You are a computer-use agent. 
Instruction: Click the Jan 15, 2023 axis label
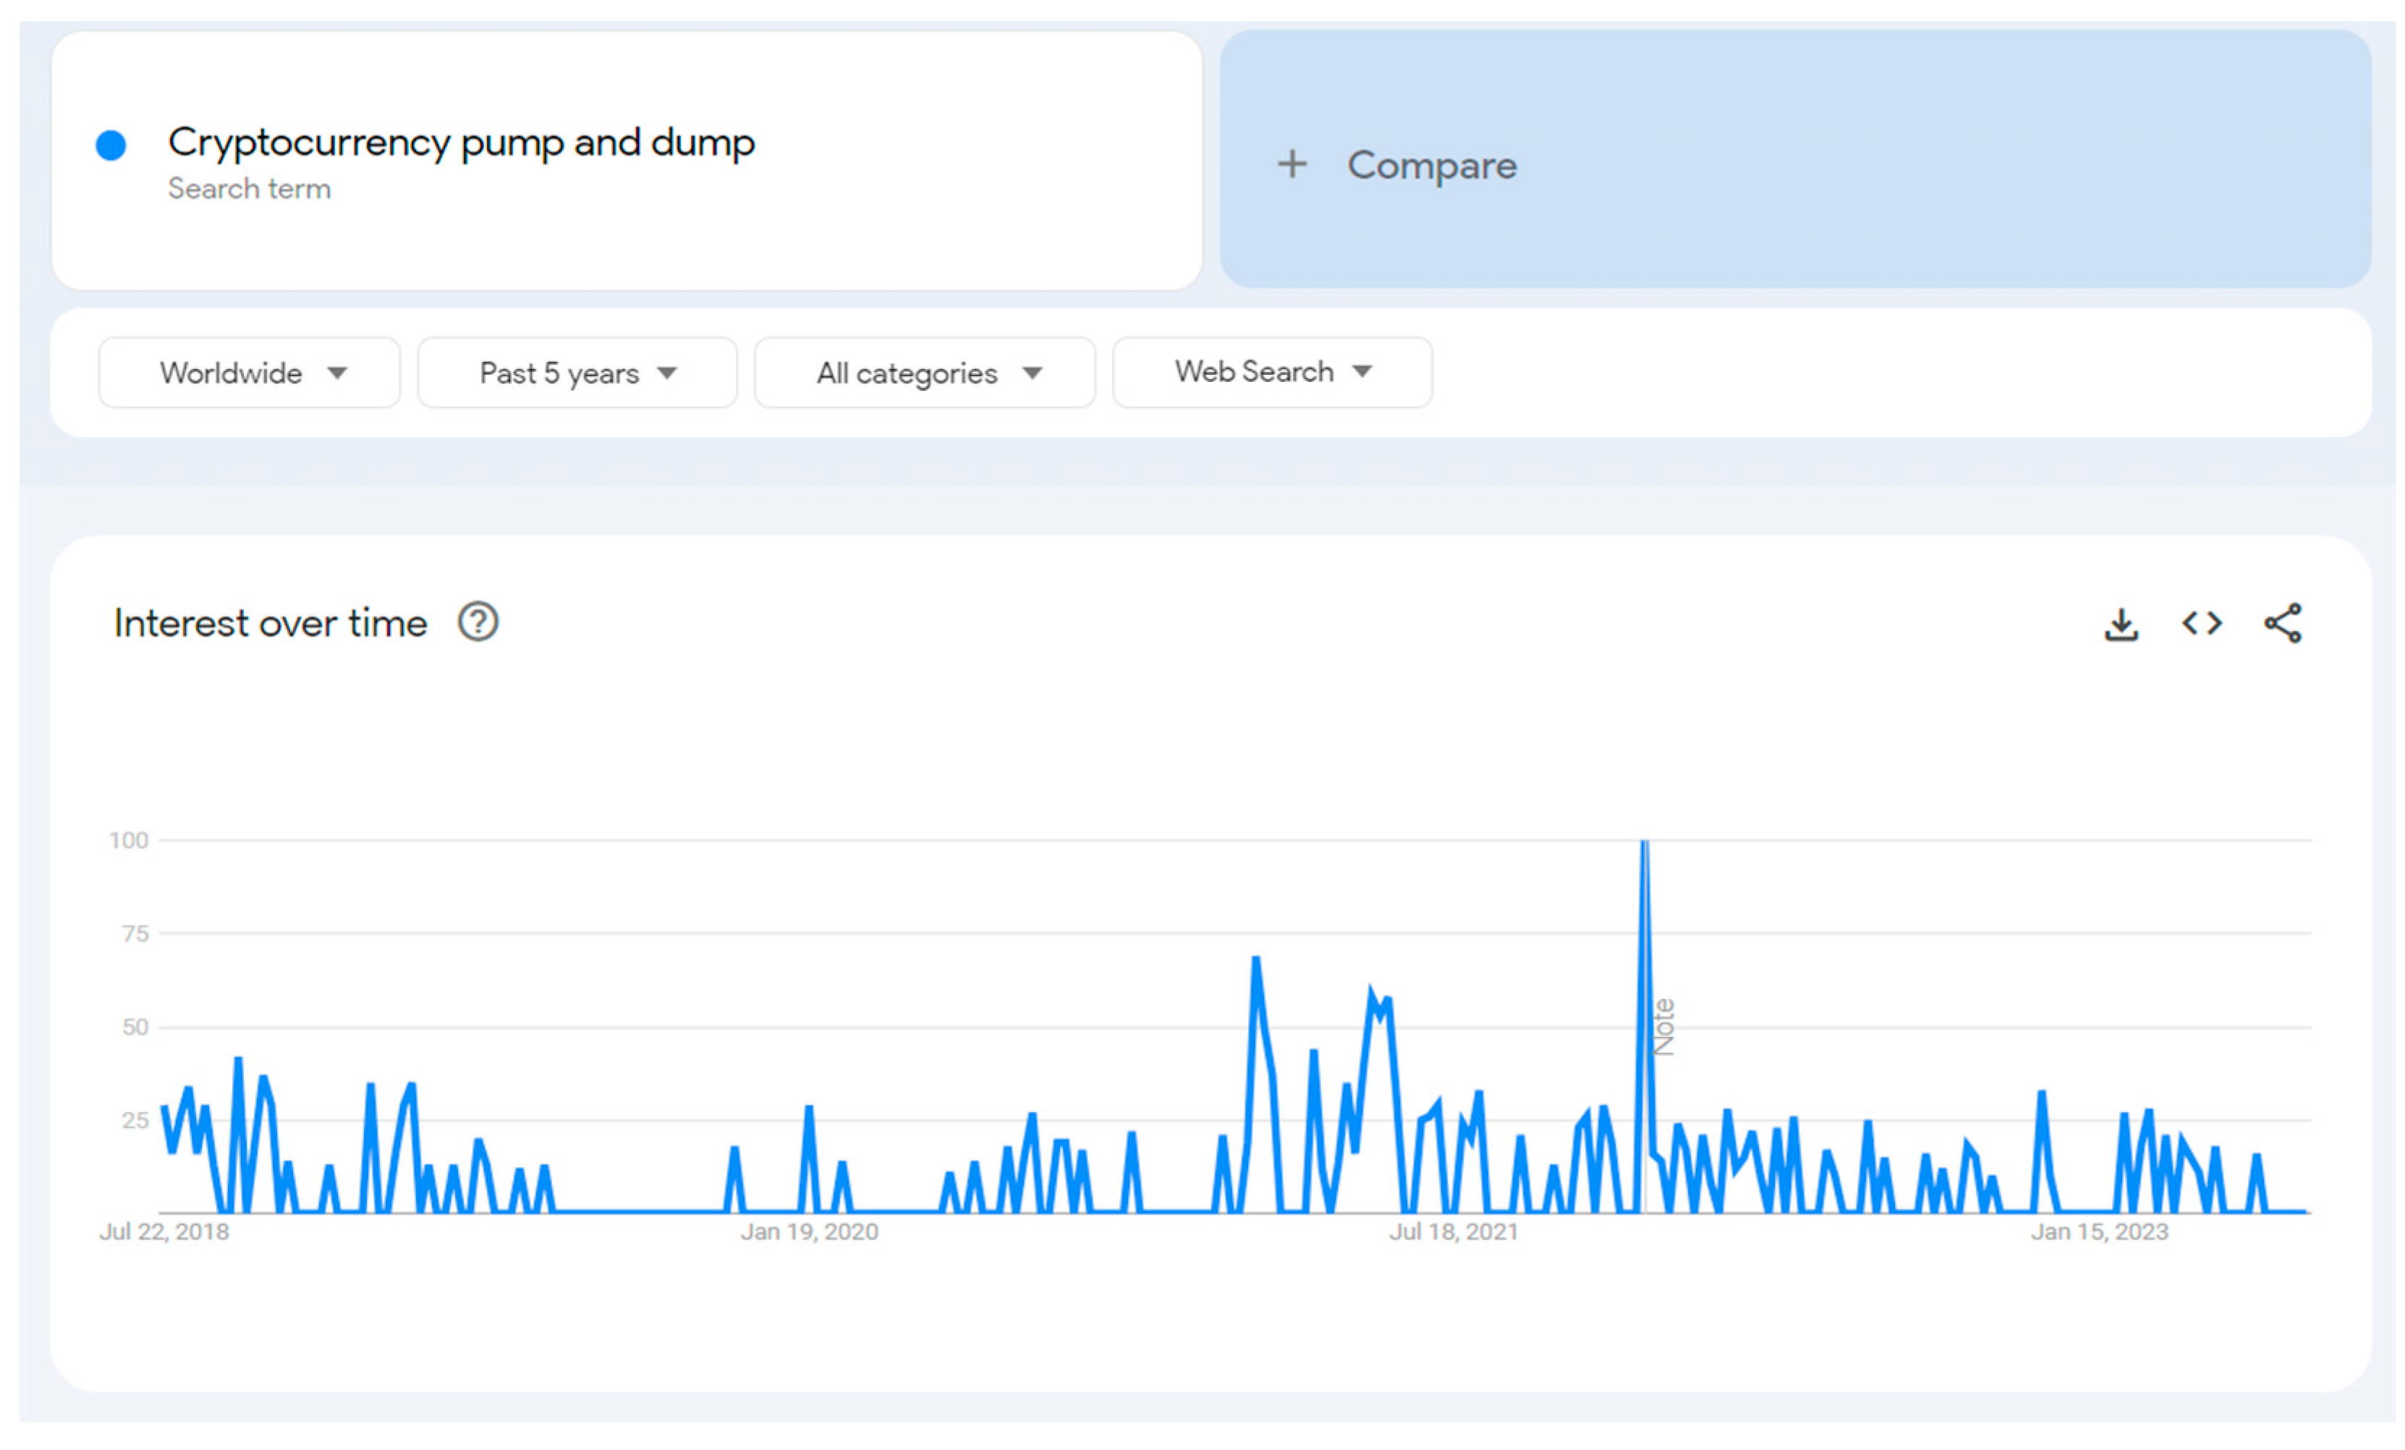pos(2100,1232)
